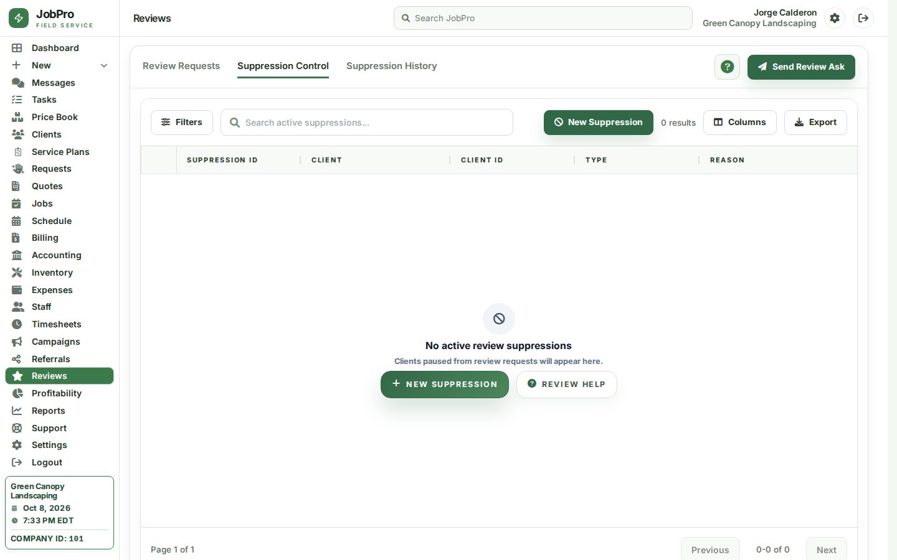Switch to the Review Requests tab
The image size is (897, 560).
(x=181, y=66)
